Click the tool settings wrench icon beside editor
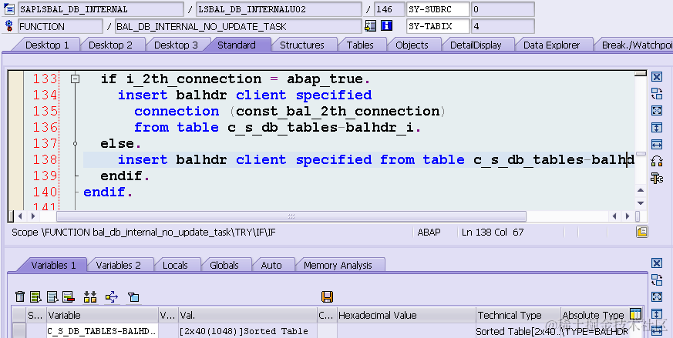This screenshot has width=673, height=338. click(657, 178)
